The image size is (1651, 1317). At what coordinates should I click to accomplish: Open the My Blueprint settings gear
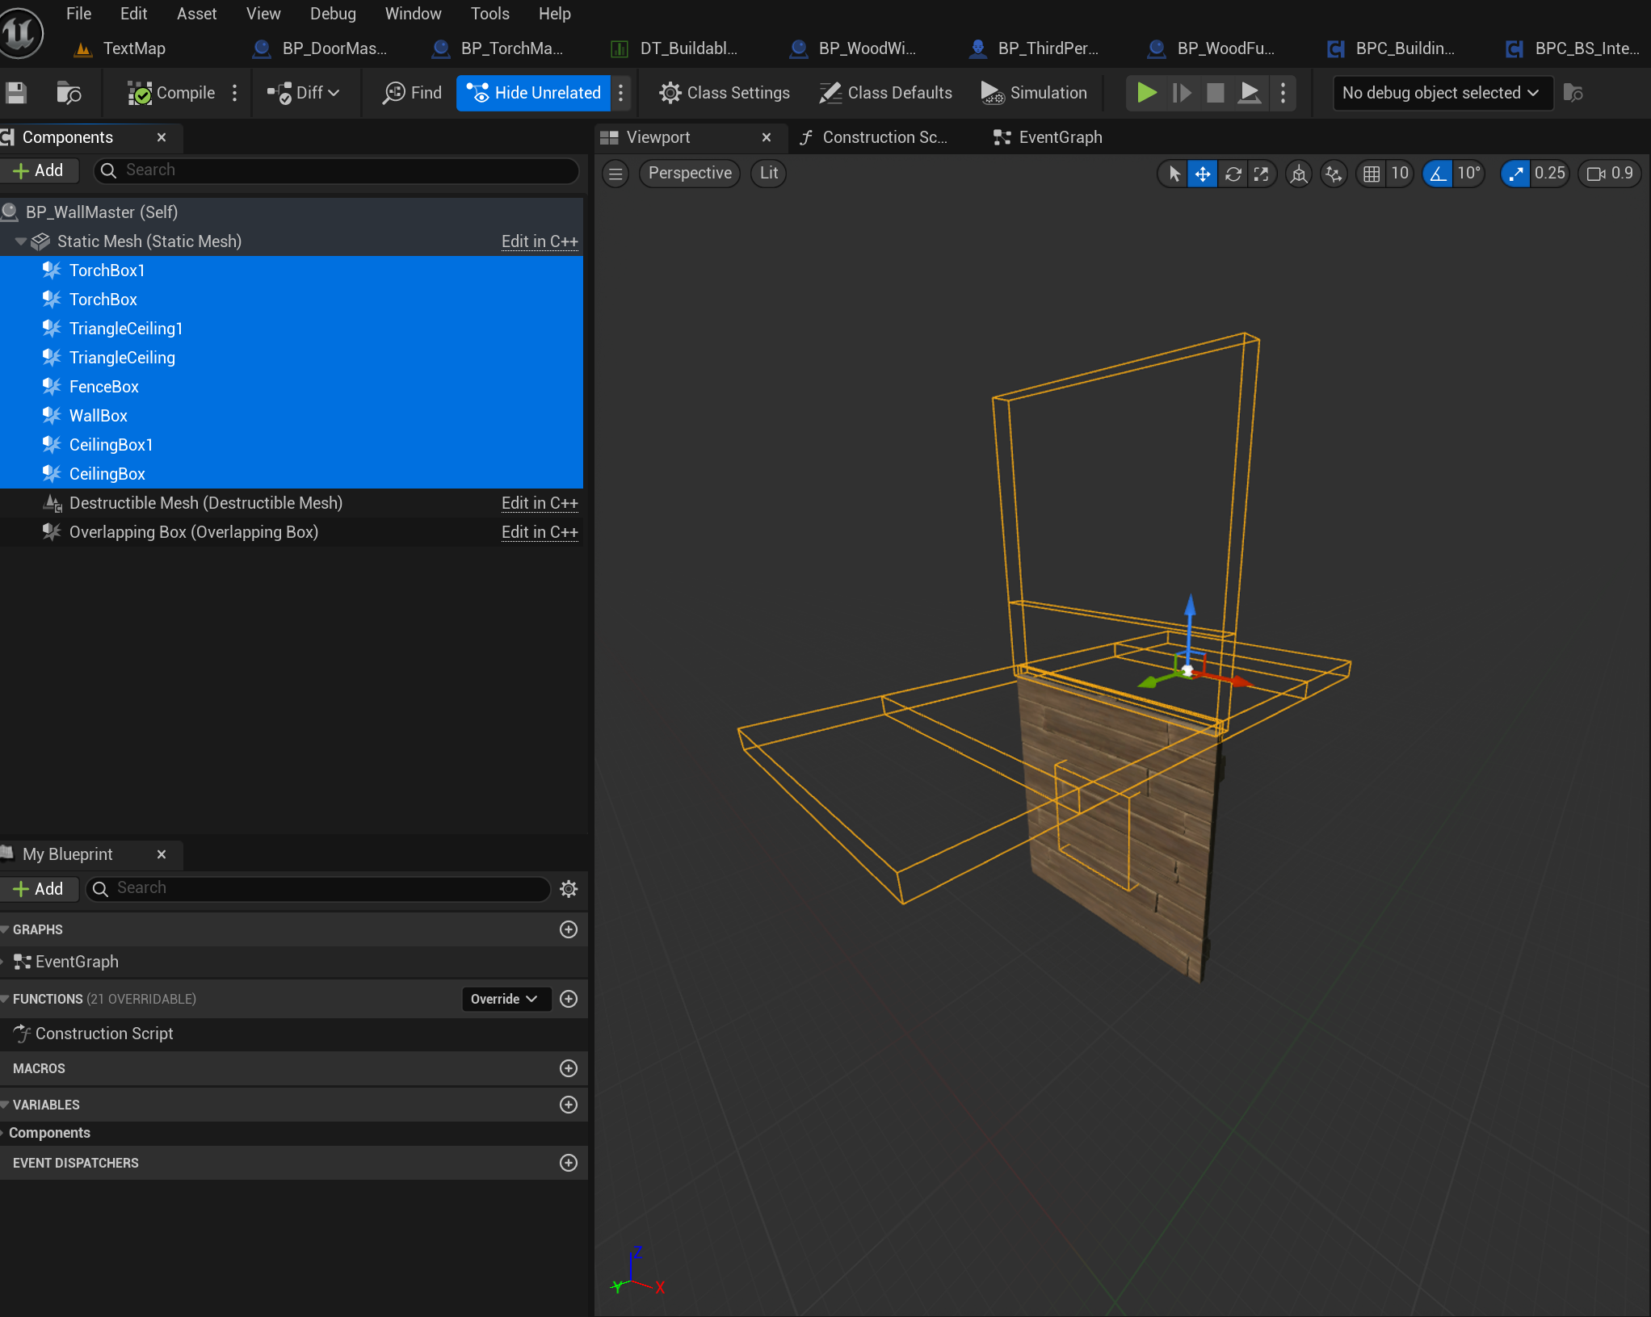[569, 889]
